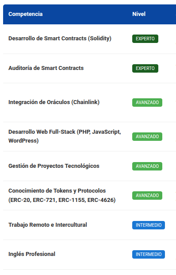This screenshot has width=176, height=275.
Task: Select Gestión de Proyectos Tecnológicos row
Action: click(89, 166)
